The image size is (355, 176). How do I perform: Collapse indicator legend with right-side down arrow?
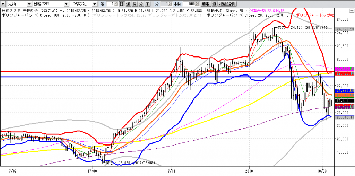tap(352, 10)
